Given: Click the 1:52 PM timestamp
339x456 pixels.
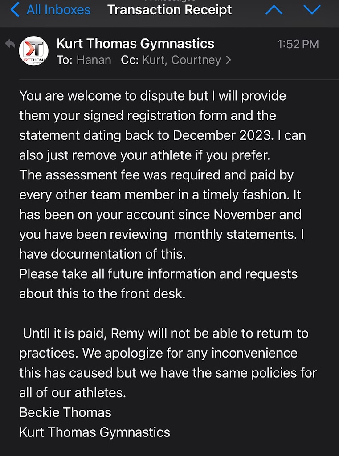Looking at the screenshot, I should (x=298, y=44).
